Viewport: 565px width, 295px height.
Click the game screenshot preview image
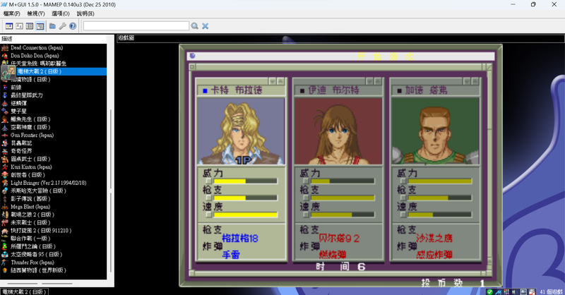click(x=340, y=165)
